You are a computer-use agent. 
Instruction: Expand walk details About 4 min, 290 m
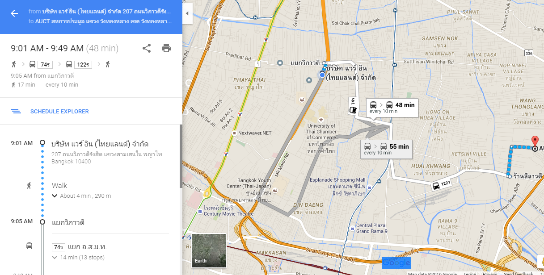pos(81,196)
